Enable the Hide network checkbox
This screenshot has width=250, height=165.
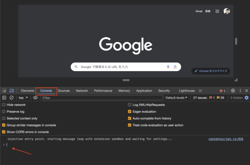(x=4, y=105)
